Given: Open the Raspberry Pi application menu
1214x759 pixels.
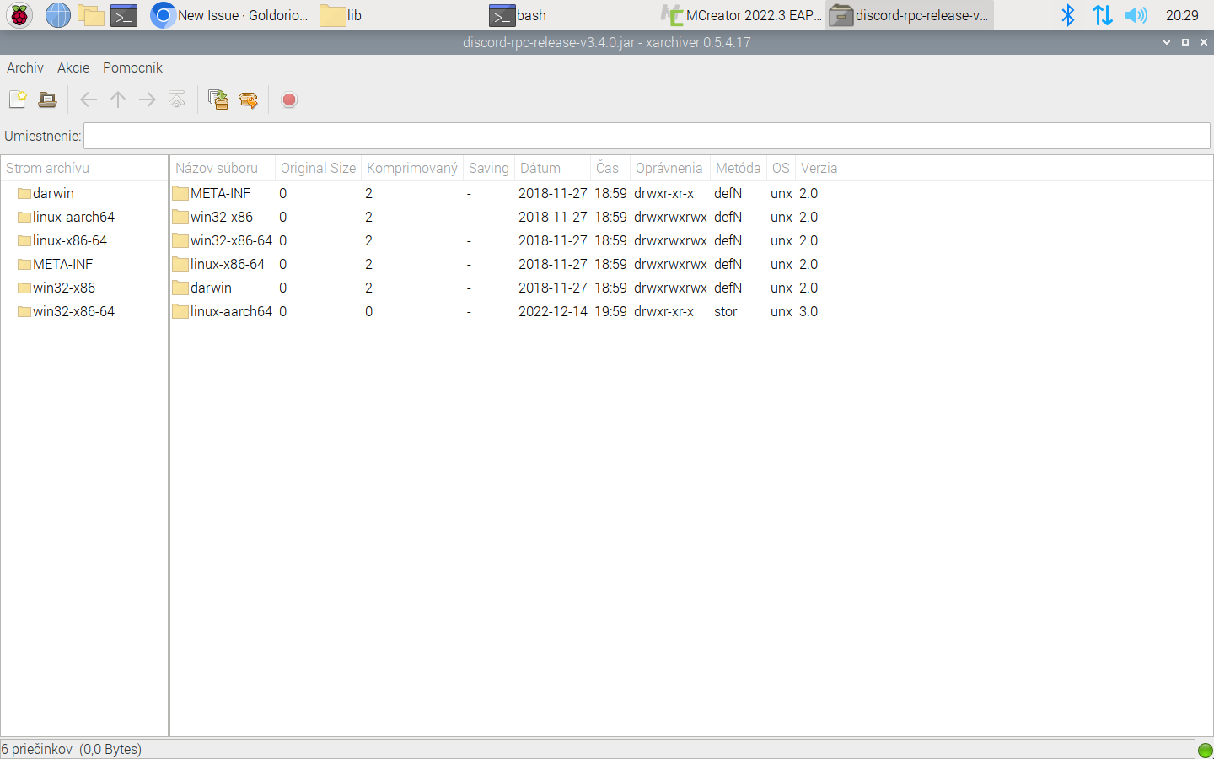Looking at the screenshot, I should [x=19, y=14].
